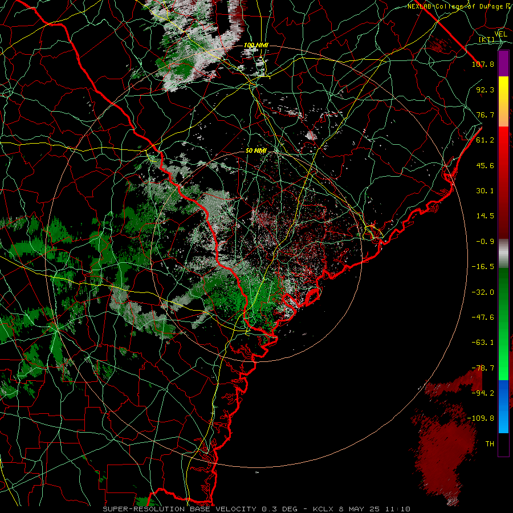Click the -109.8 velocity scale value
The height and width of the screenshot is (513, 513).
click(481, 418)
